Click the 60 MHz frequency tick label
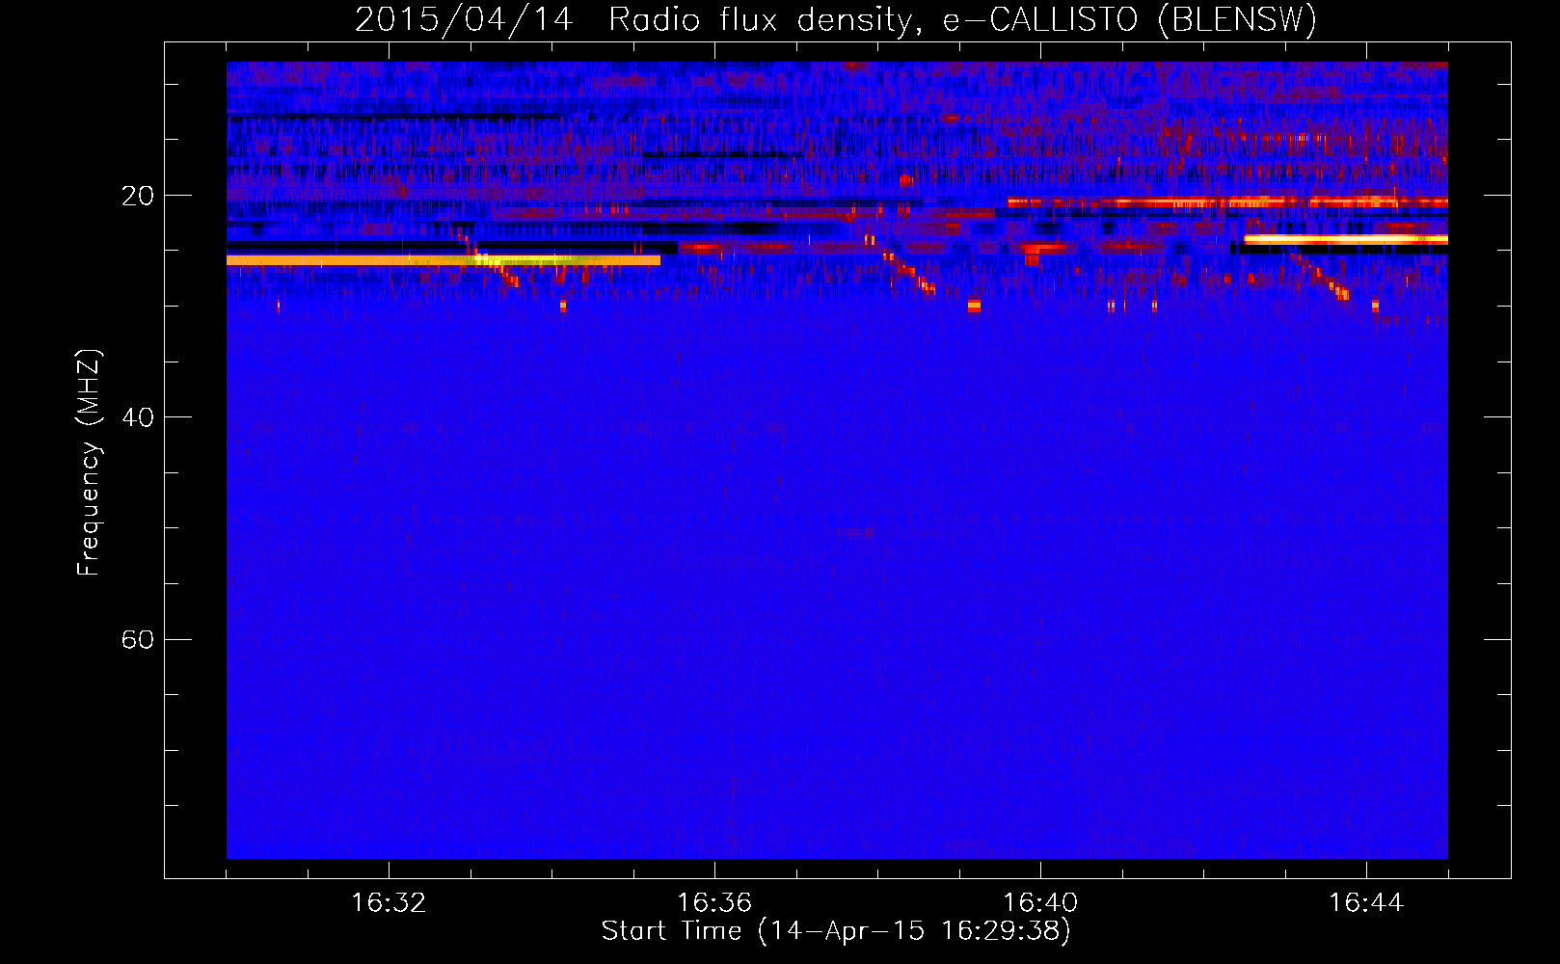Viewport: 1560px width, 964px height. click(137, 639)
